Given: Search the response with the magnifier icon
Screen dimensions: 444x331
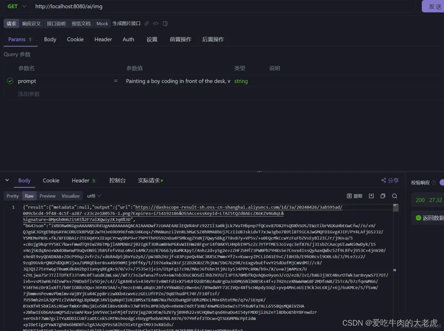Looking at the screenshot, I should 394,196.
